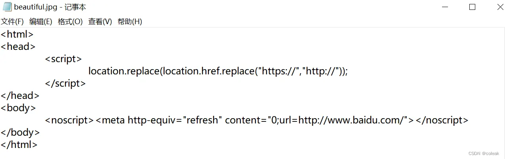The width and height of the screenshot is (505, 159).
Task: Open the 编辑(E) menu
Action: [41, 22]
